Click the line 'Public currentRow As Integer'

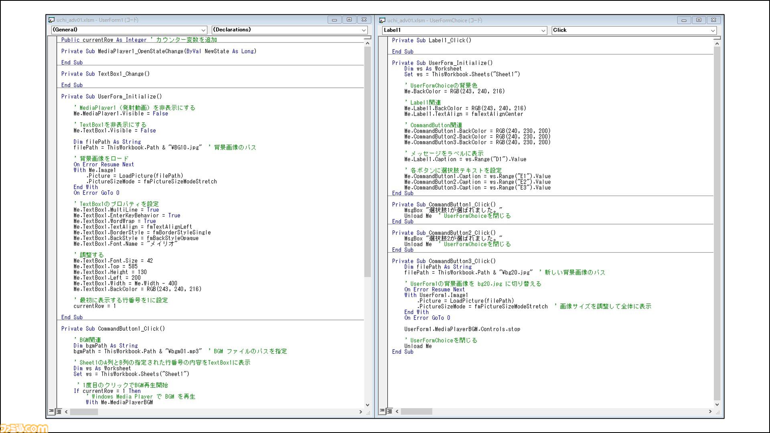pyautogui.click(x=104, y=40)
